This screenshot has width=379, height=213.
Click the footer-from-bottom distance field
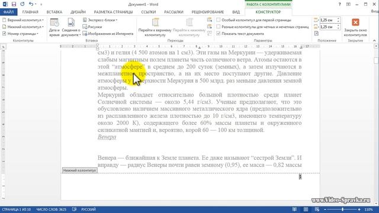328,27
